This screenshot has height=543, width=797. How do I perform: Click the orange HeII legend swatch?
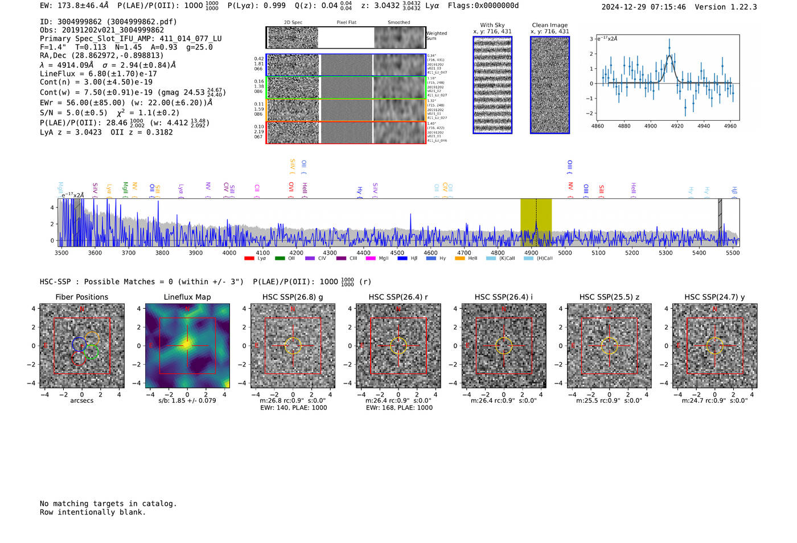459,259
